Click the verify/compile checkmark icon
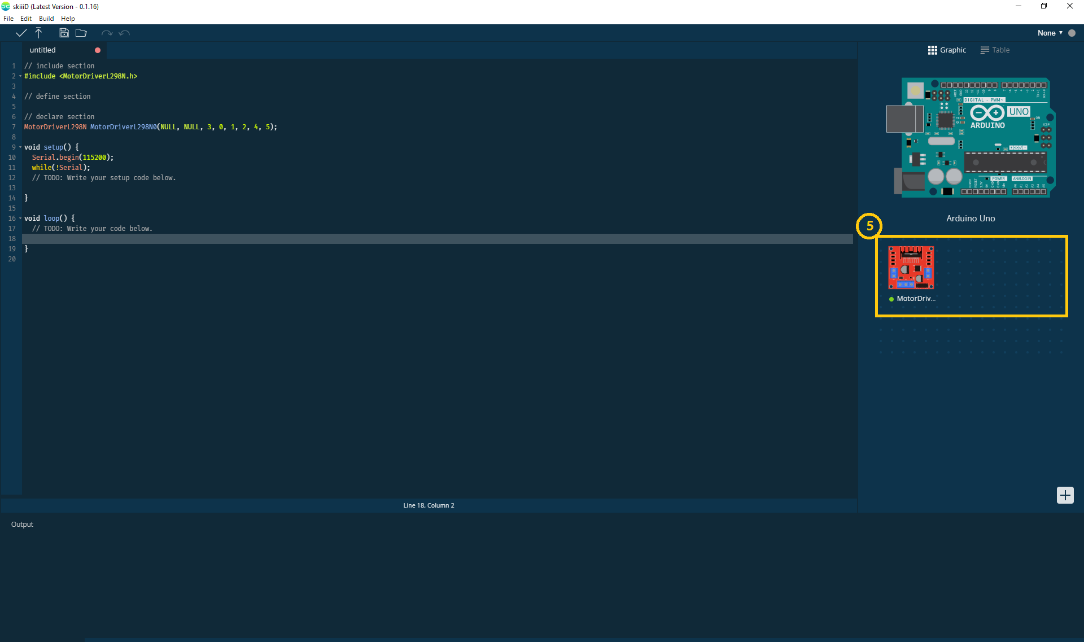Viewport: 1084px width, 642px height. coord(21,33)
